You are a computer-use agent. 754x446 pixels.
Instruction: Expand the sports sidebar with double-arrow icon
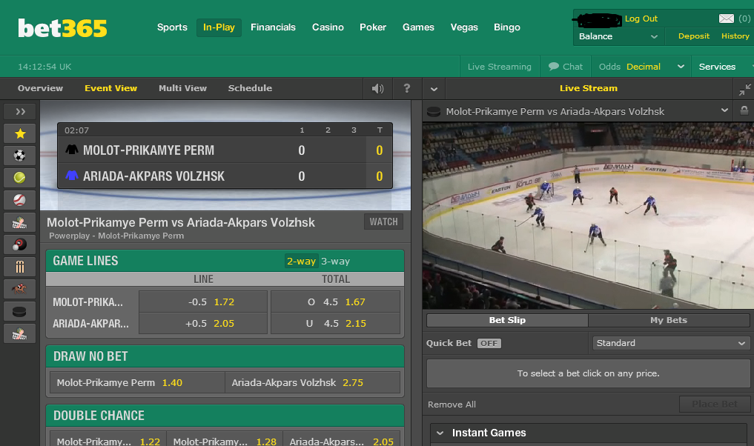coord(20,111)
